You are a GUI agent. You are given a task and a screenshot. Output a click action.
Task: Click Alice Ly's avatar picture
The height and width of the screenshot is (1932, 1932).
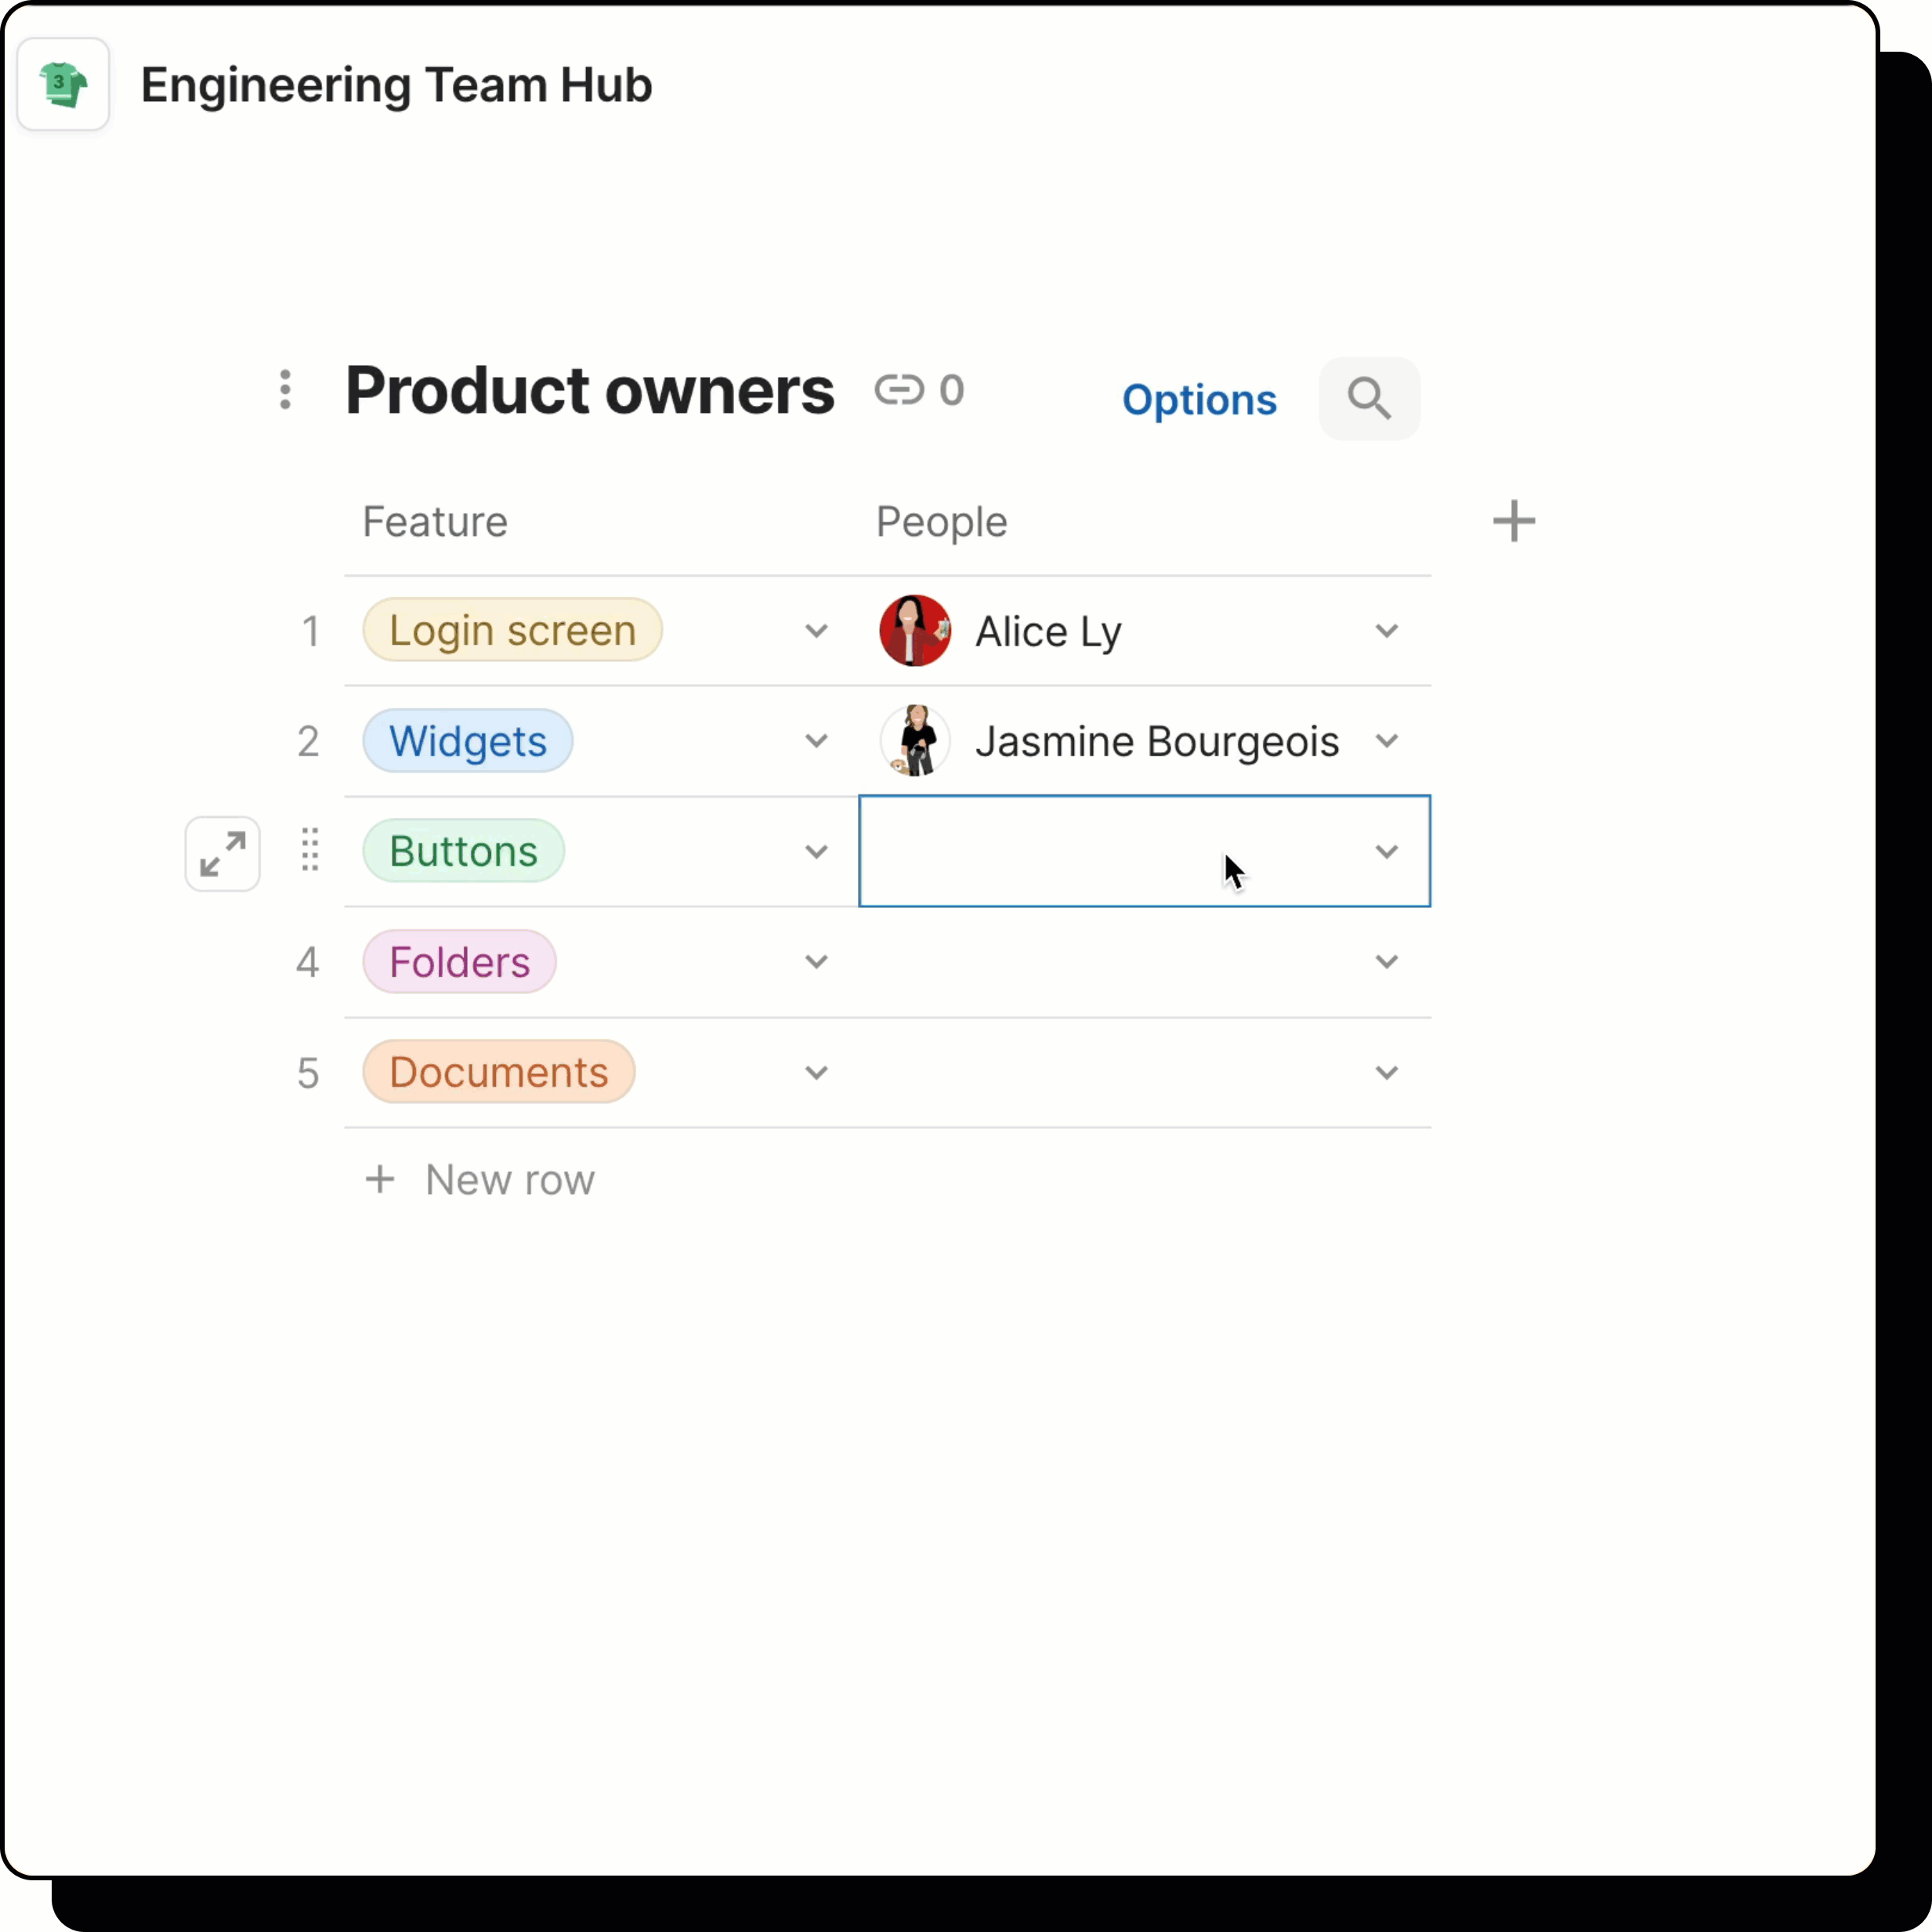(914, 630)
